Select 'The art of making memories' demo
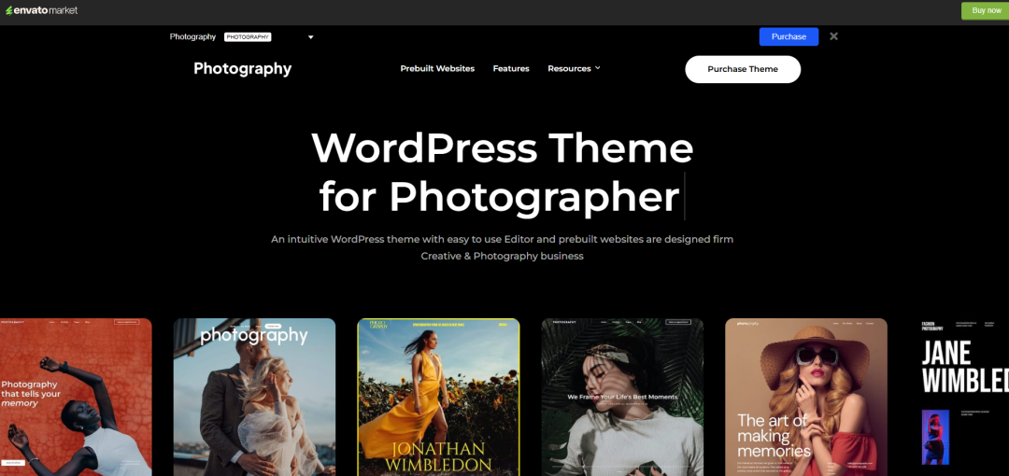Screen dimensions: 1009x476 pos(806,397)
